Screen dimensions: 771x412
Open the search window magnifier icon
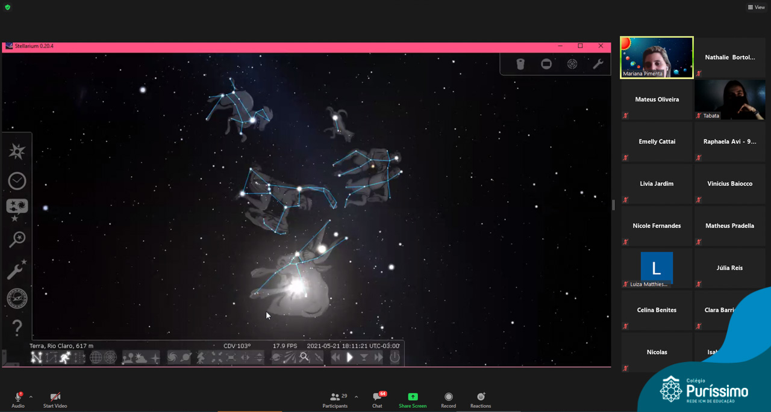17,239
